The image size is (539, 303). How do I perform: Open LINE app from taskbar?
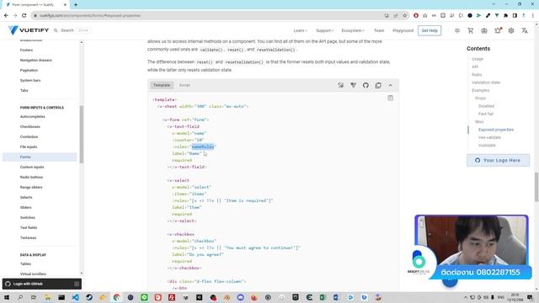click(x=144, y=297)
